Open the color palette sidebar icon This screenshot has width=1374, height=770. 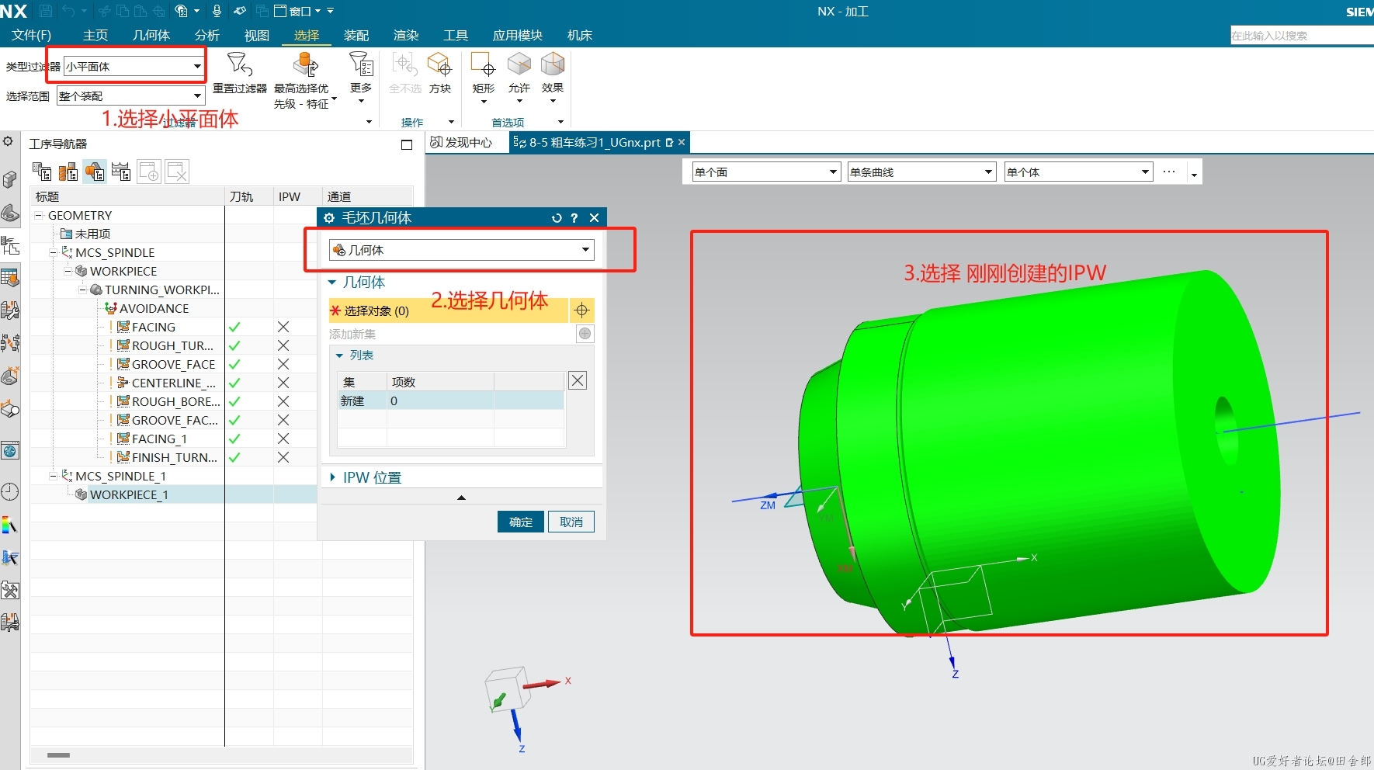10,525
